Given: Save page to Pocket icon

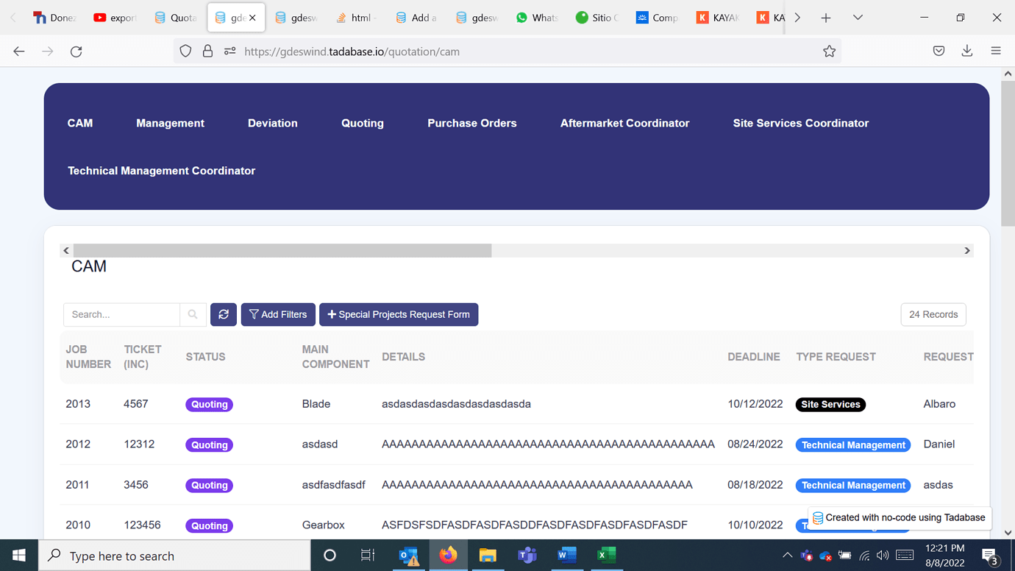Looking at the screenshot, I should [939, 52].
